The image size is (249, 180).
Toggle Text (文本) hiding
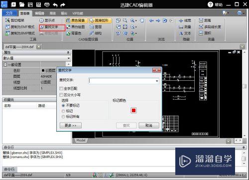pyautogui.click(x=185, y=33)
